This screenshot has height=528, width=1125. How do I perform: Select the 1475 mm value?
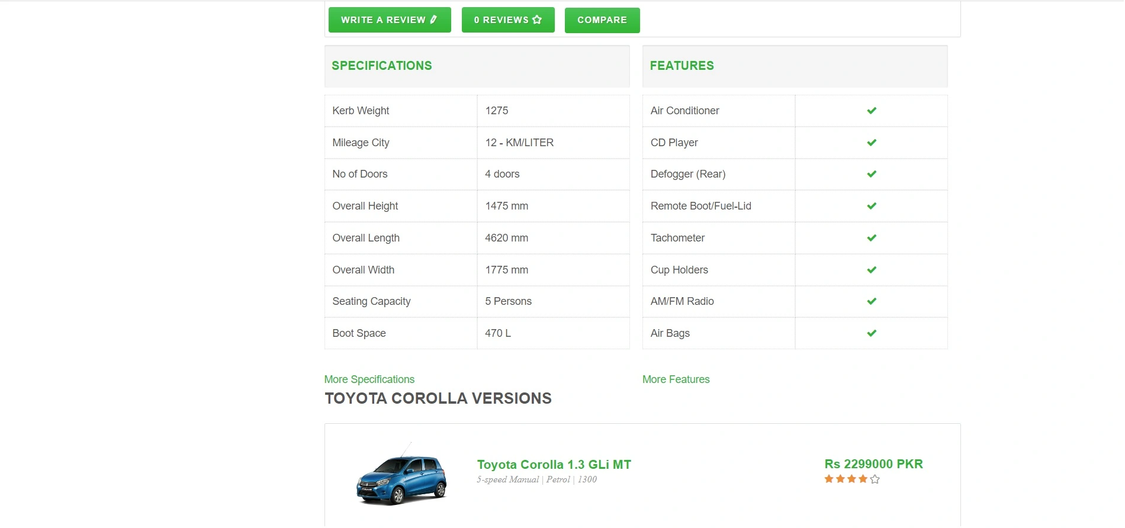[x=507, y=206]
